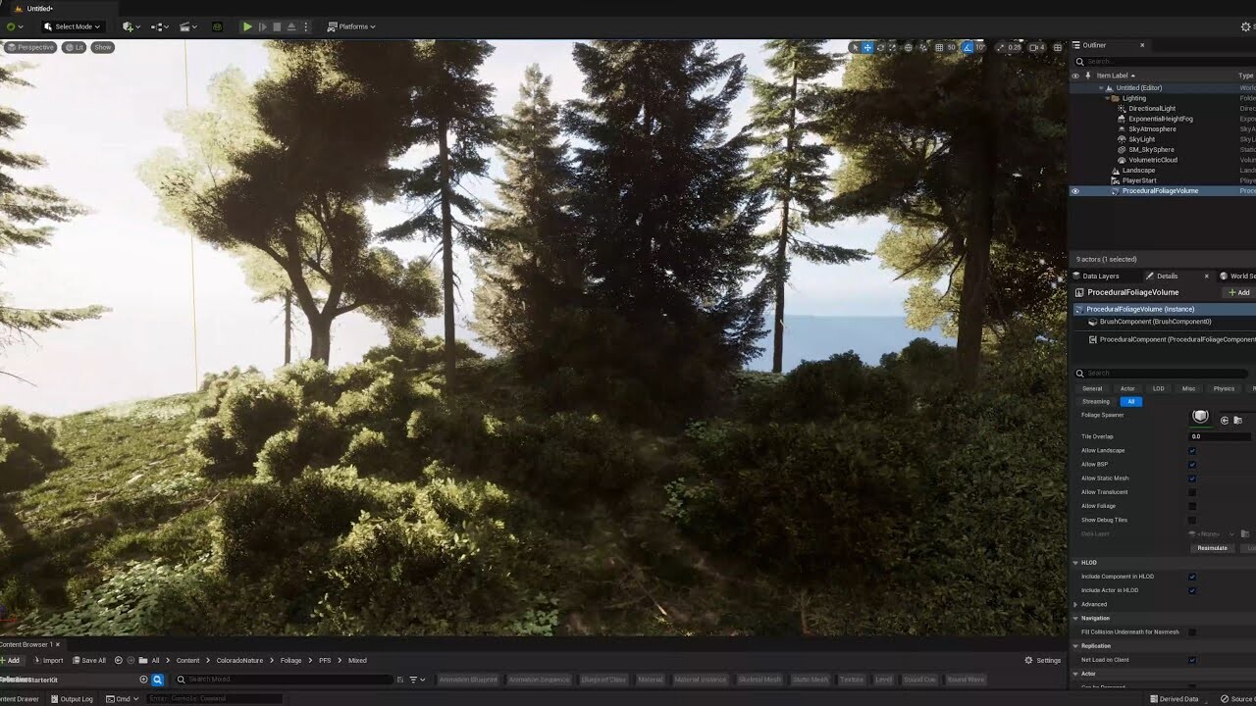Click the Stop simulation button

tap(277, 26)
